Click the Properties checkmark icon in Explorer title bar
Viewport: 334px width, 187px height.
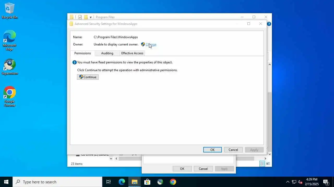coord(80,17)
